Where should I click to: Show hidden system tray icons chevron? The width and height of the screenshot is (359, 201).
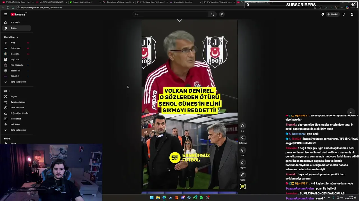(325, 198)
